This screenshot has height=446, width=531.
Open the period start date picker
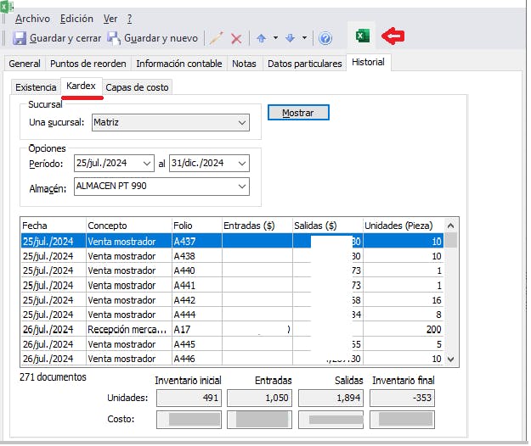tap(146, 163)
